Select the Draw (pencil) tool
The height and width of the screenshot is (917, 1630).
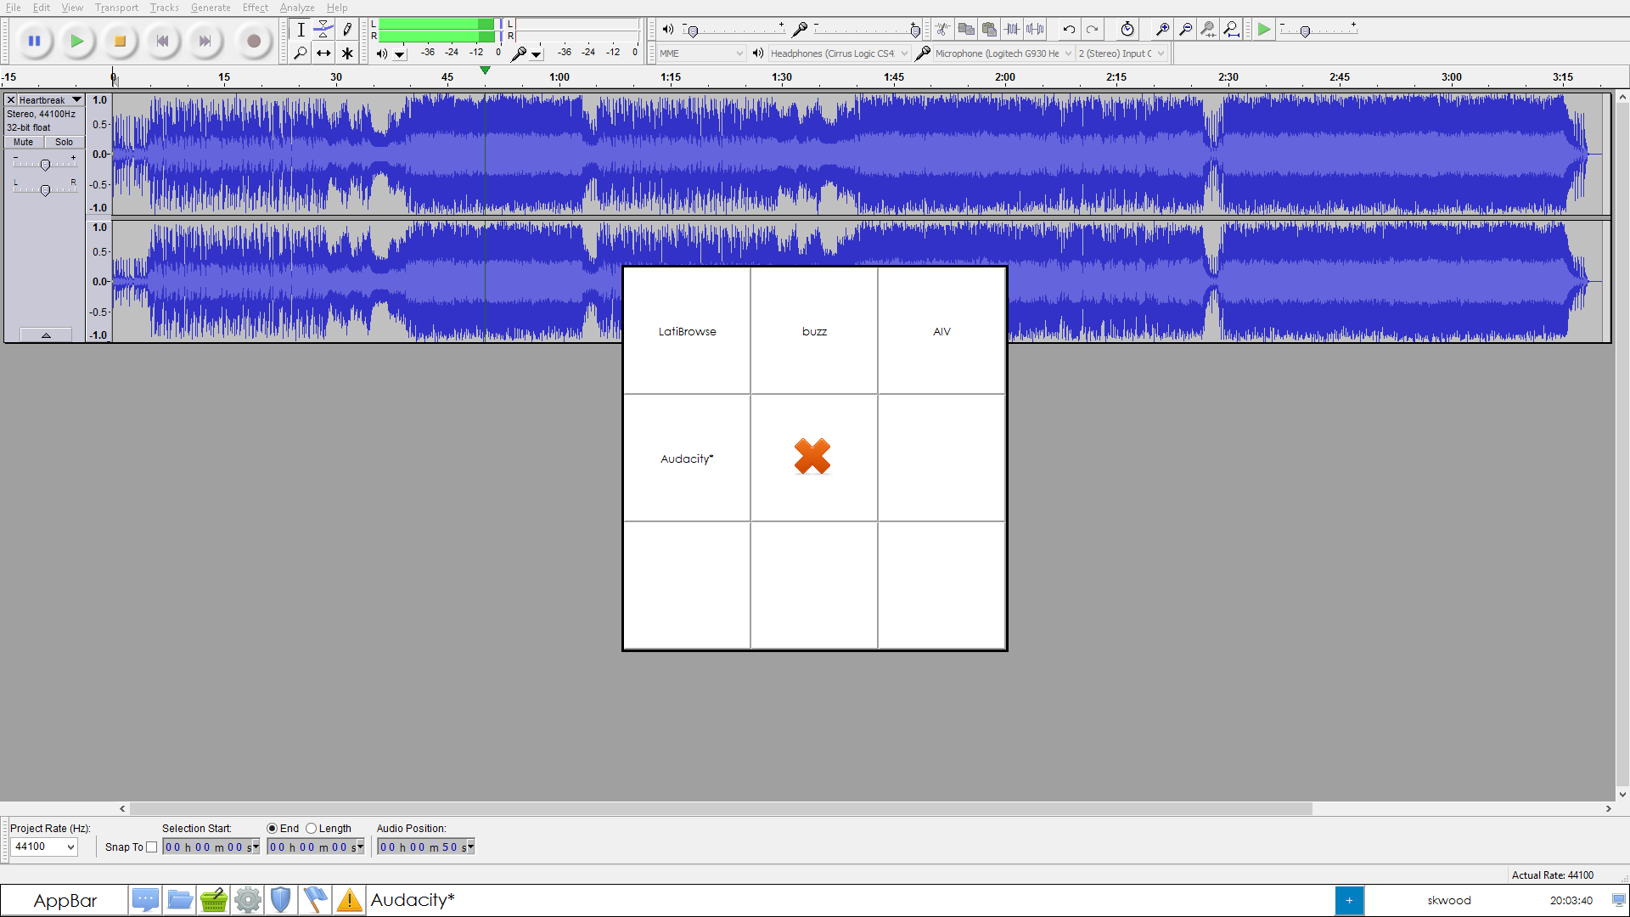click(347, 29)
